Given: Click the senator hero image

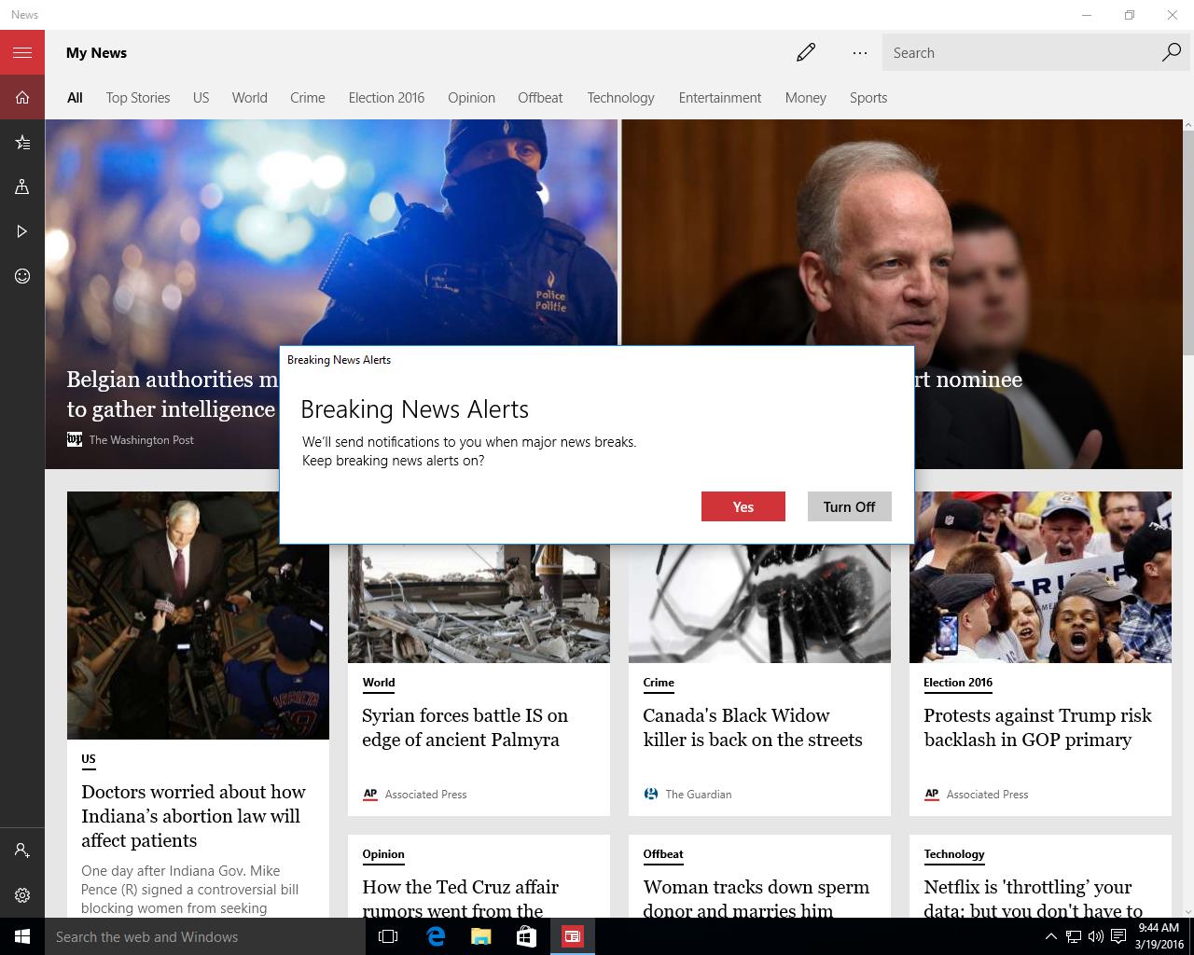Looking at the screenshot, I should (x=902, y=233).
